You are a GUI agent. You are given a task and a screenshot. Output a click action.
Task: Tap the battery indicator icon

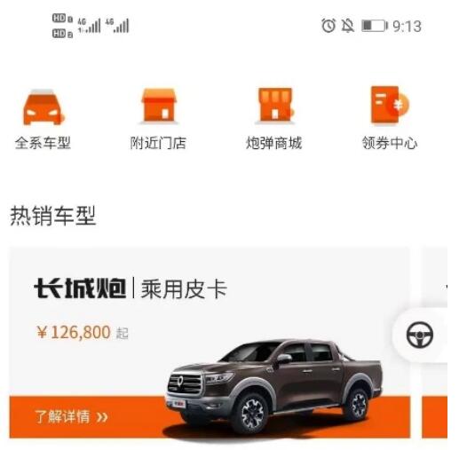tap(375, 26)
